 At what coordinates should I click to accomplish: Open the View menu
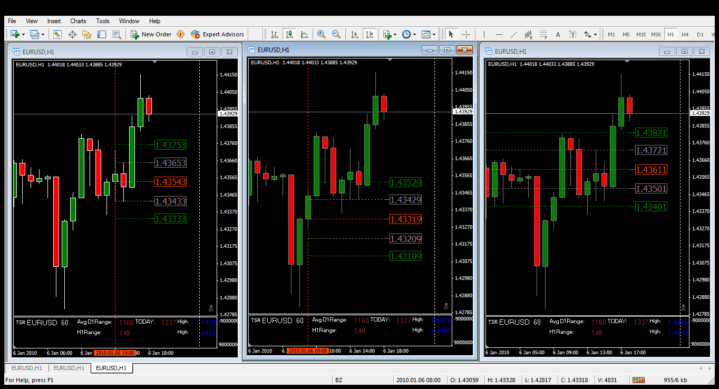[x=32, y=21]
